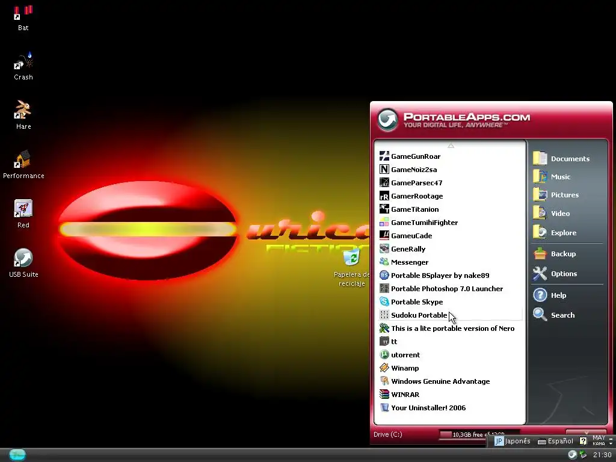The width and height of the screenshot is (616, 462).
Task: Open Your Uninstaller! 2006
Action: 450,408
